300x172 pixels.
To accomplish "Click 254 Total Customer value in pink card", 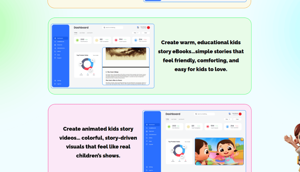I will pos(232,126).
